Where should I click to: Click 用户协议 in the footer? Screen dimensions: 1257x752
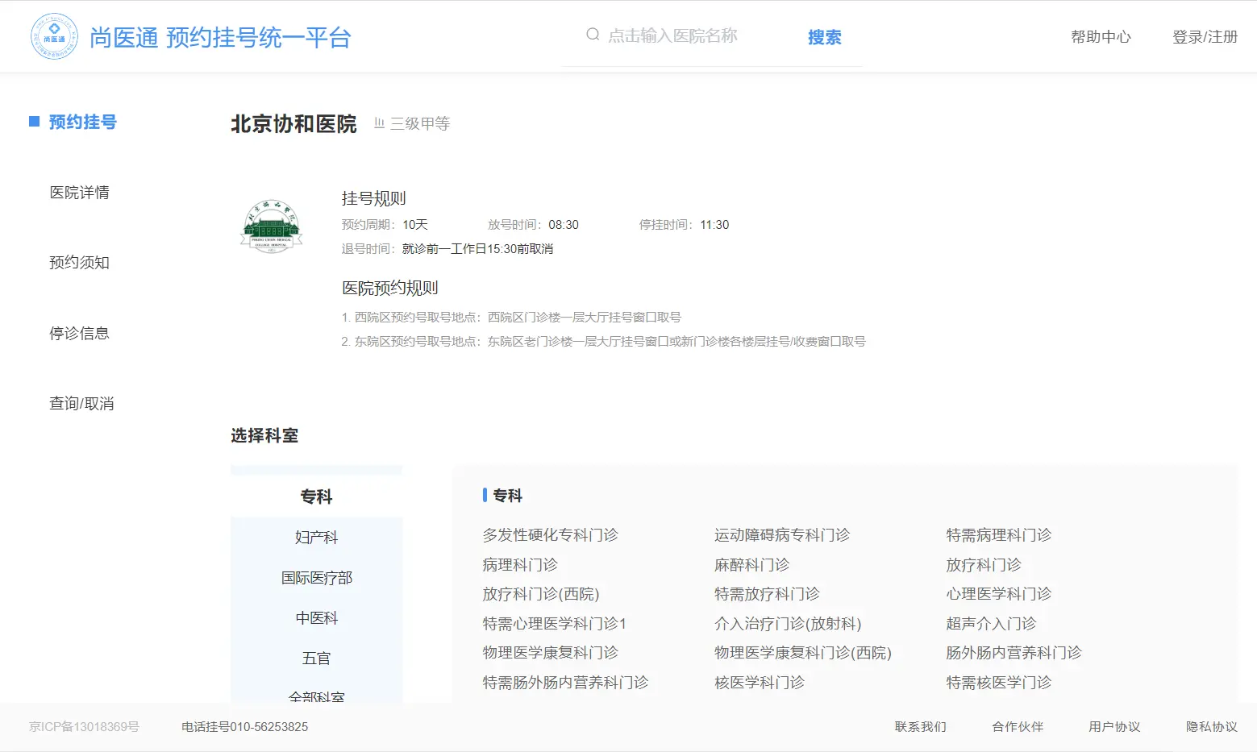point(1114,727)
